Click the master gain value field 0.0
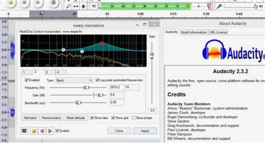Viewport: 265px width, 143px height. (x=152, y=110)
